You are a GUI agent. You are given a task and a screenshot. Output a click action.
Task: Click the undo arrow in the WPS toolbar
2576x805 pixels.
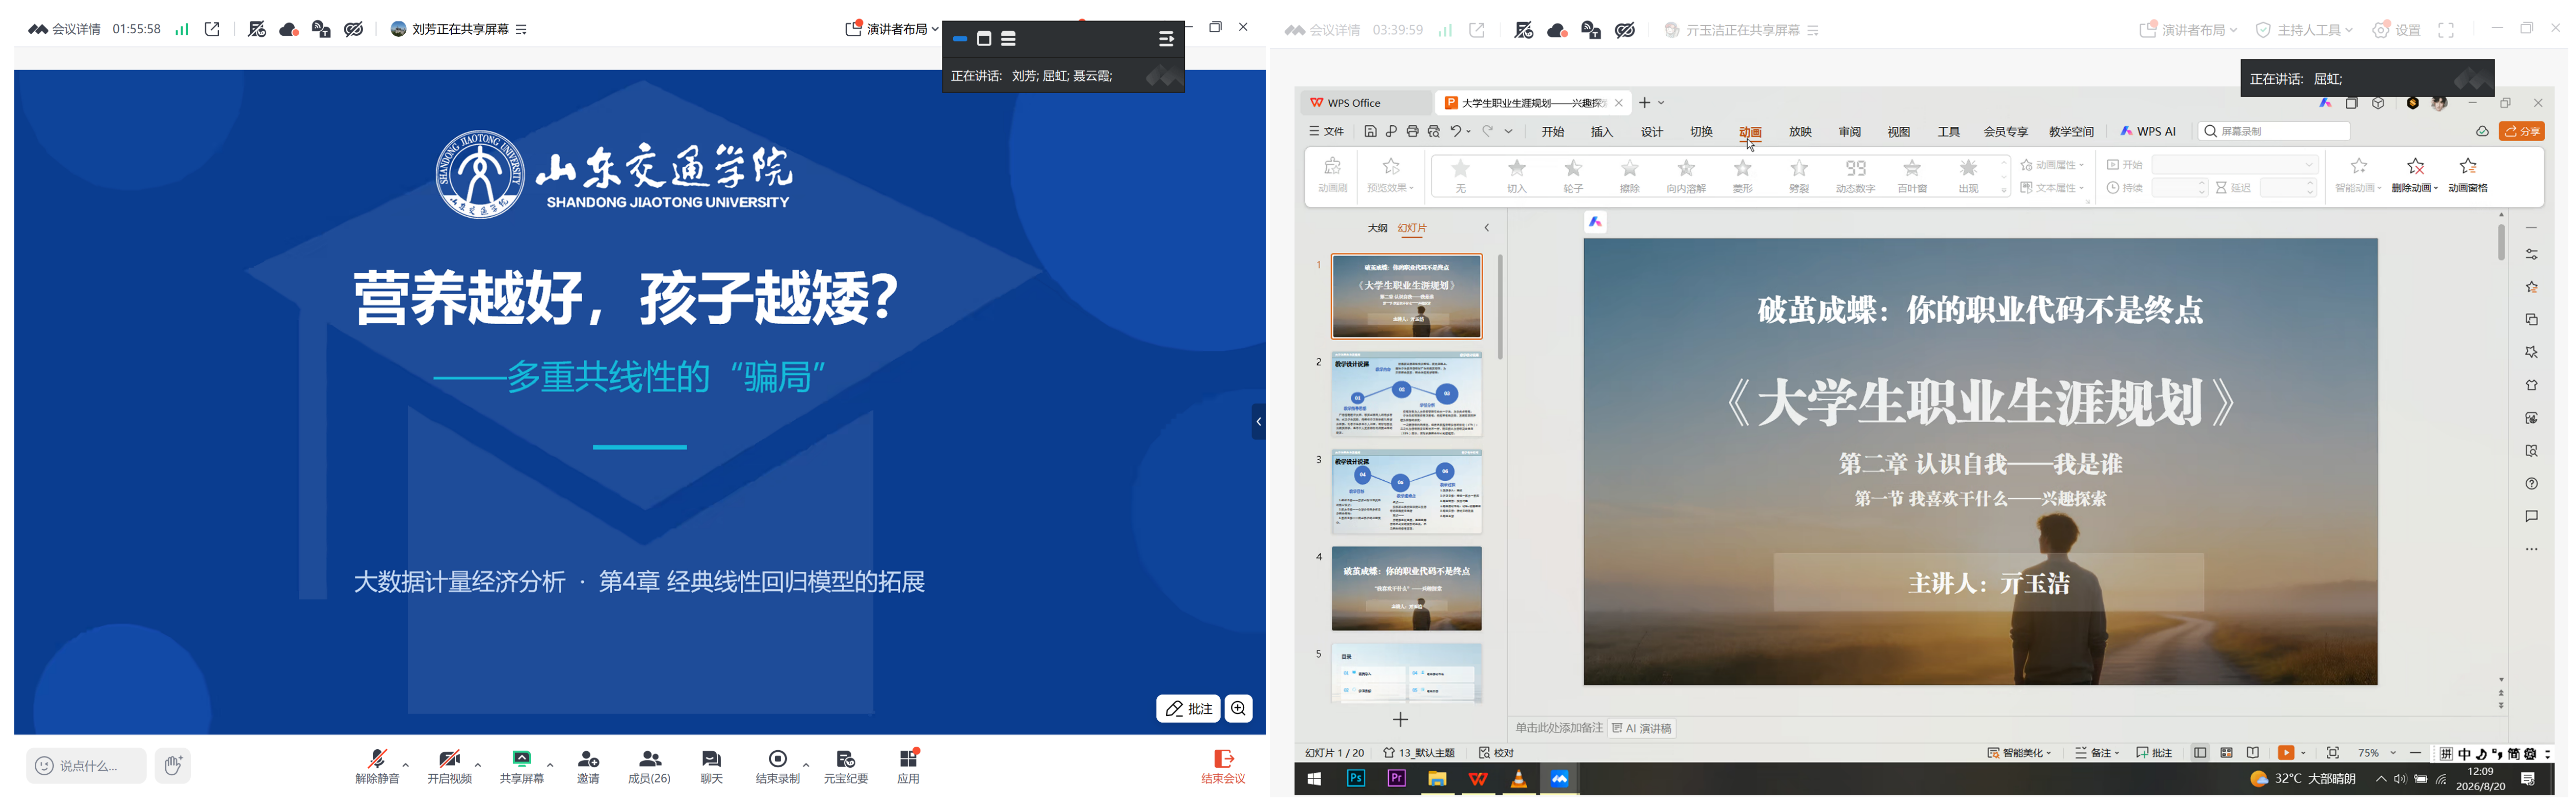click(1457, 131)
